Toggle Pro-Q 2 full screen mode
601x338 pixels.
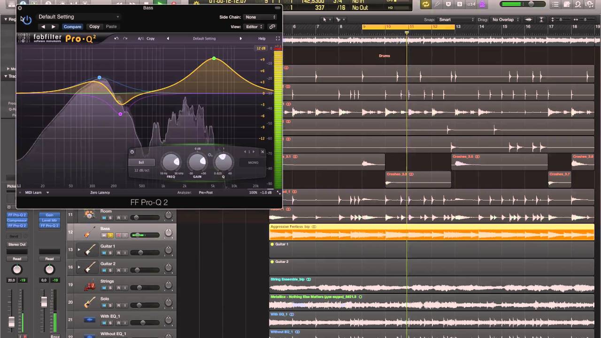point(277,38)
